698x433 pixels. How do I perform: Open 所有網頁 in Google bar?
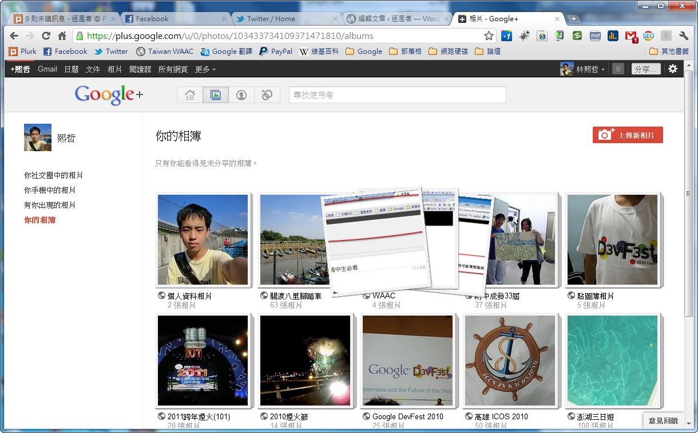pyautogui.click(x=173, y=69)
